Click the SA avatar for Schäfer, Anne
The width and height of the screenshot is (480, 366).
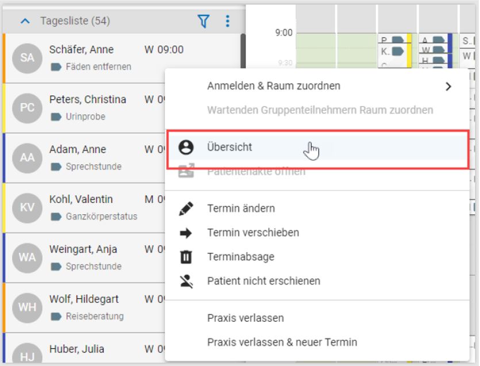coord(27,57)
